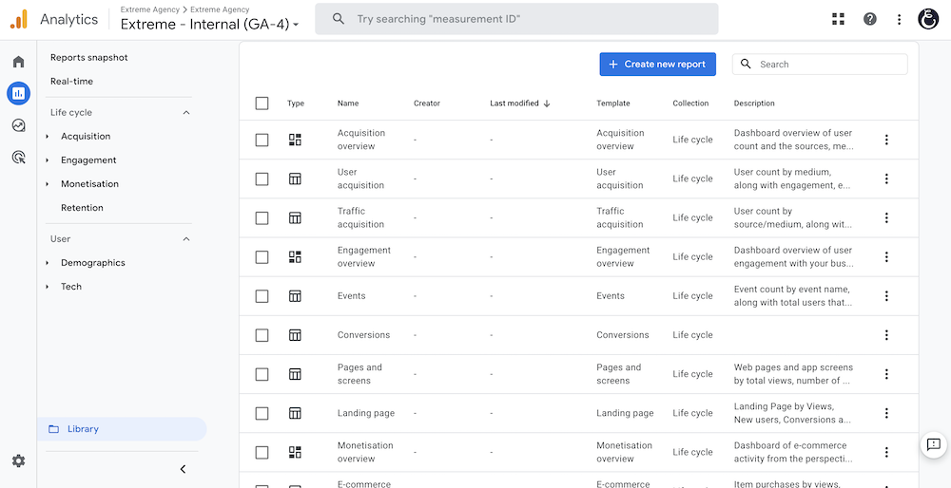Tick the Landing page row checkbox

click(x=262, y=413)
